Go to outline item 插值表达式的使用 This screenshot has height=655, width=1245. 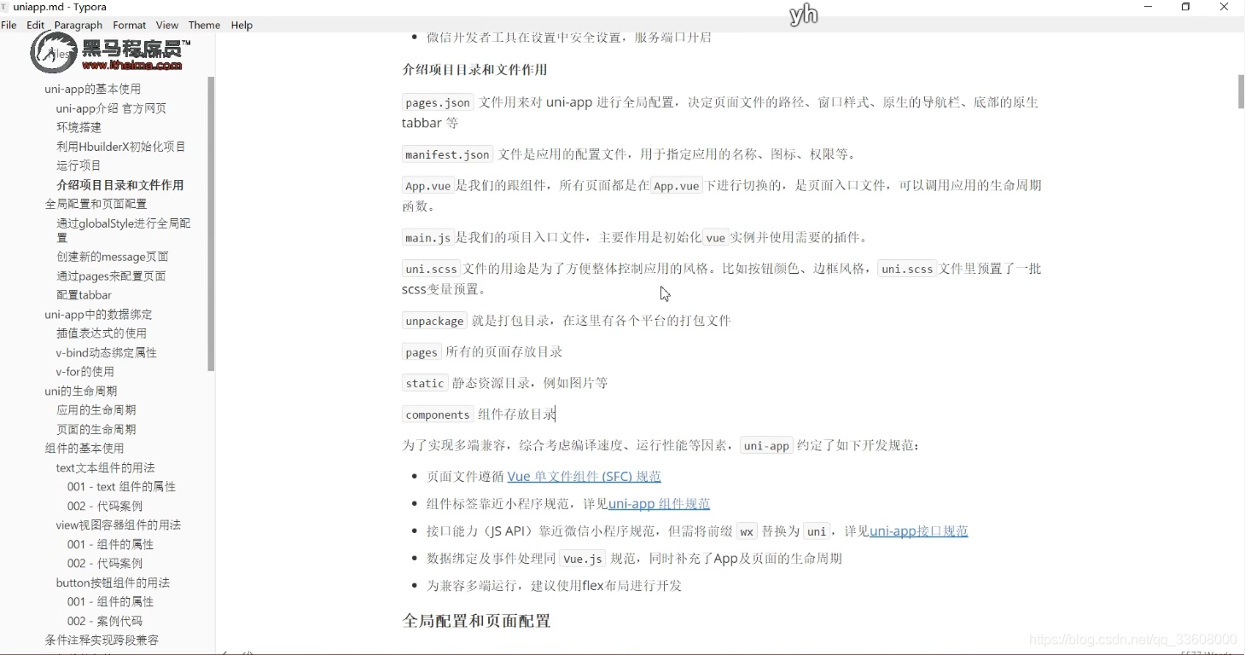[x=102, y=333]
